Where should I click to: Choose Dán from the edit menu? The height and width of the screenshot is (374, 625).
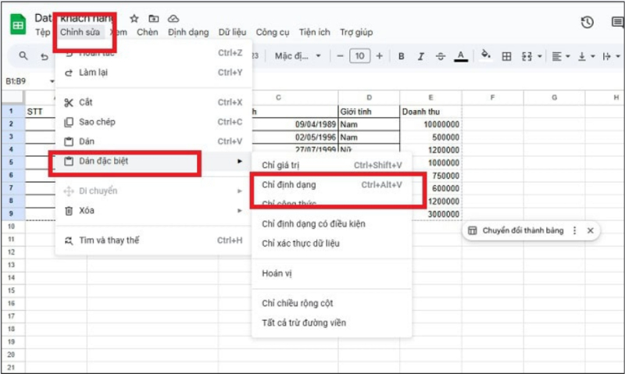coord(153,141)
